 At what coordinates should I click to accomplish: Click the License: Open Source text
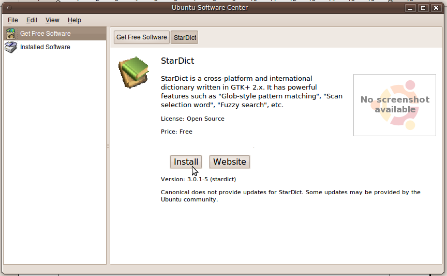[x=192, y=119]
